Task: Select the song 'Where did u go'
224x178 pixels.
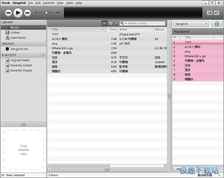Action: (107, 48)
